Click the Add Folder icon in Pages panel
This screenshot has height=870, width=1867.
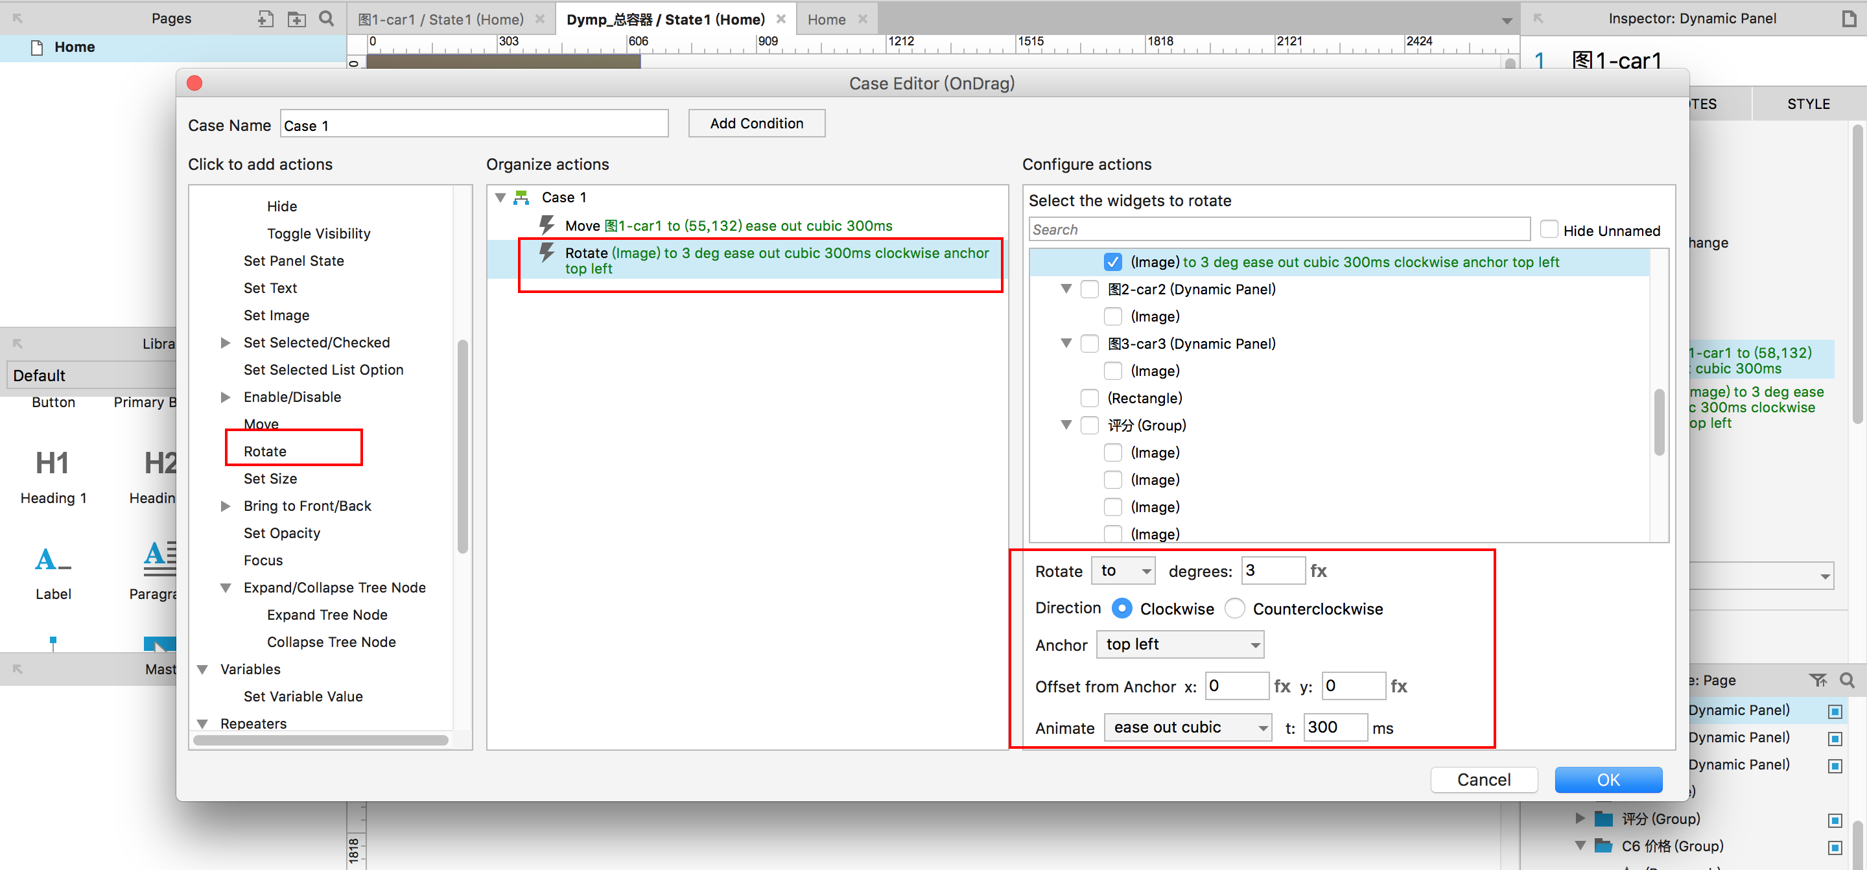click(296, 19)
